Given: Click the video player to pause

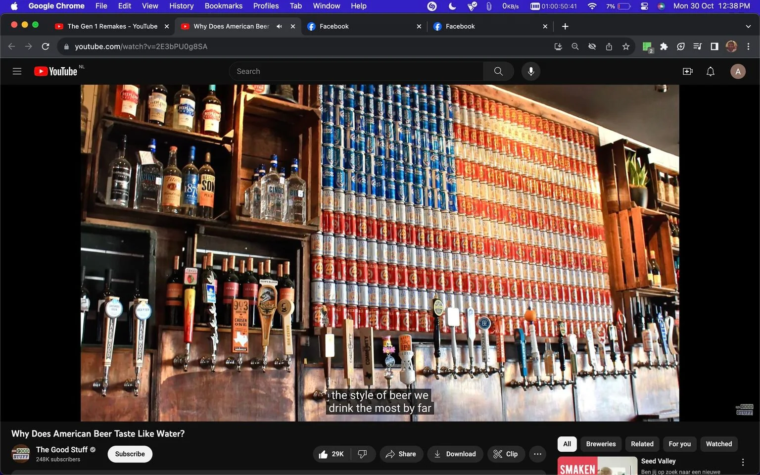Looking at the screenshot, I should [x=380, y=253].
